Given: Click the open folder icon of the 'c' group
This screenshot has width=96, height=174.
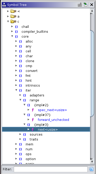Looking at the screenshot, I should click(14, 21).
